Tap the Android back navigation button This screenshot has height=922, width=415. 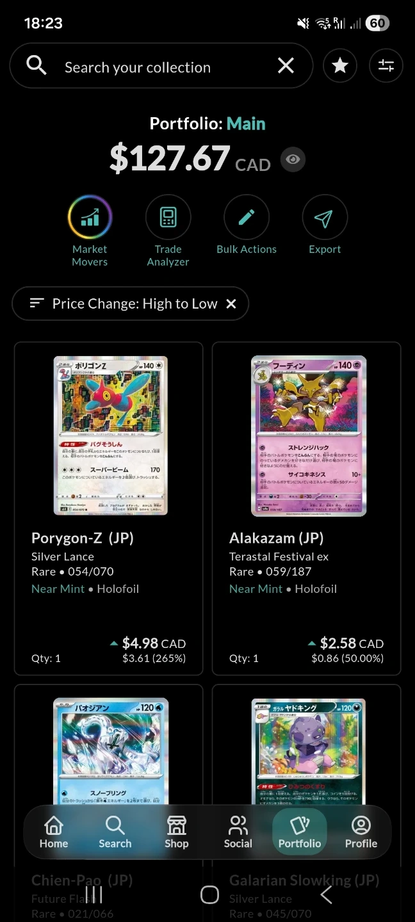click(326, 894)
